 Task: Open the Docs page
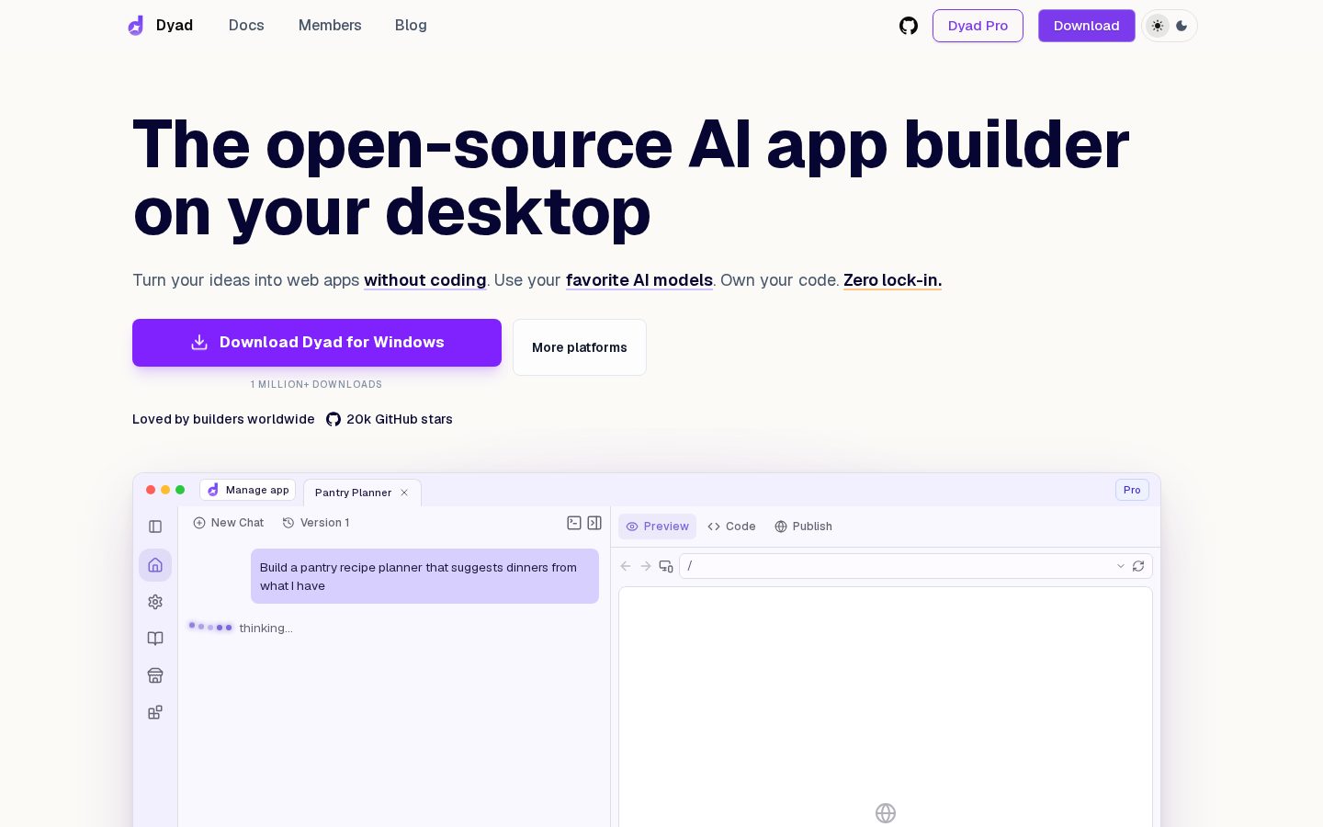tap(246, 26)
